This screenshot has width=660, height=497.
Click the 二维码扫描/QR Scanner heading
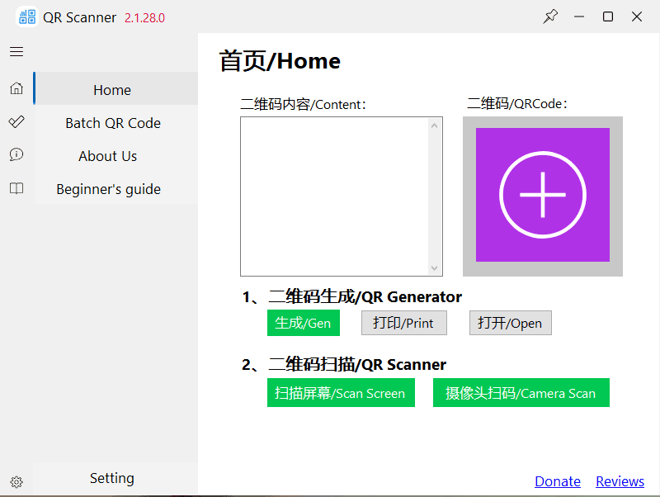[344, 364]
